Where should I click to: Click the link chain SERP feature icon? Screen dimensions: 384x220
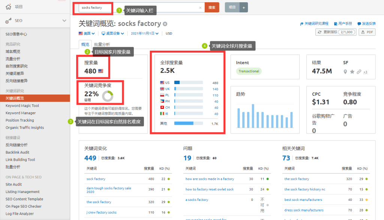358,72
